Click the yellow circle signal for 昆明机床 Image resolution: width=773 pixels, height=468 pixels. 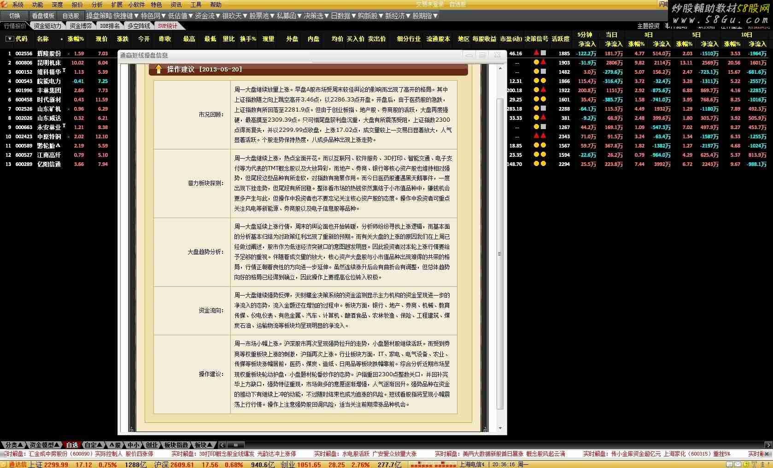tap(536, 62)
